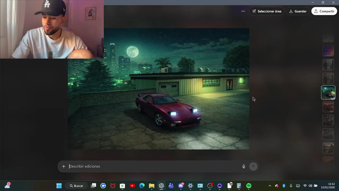Open Task View from the taskbar

point(93,186)
